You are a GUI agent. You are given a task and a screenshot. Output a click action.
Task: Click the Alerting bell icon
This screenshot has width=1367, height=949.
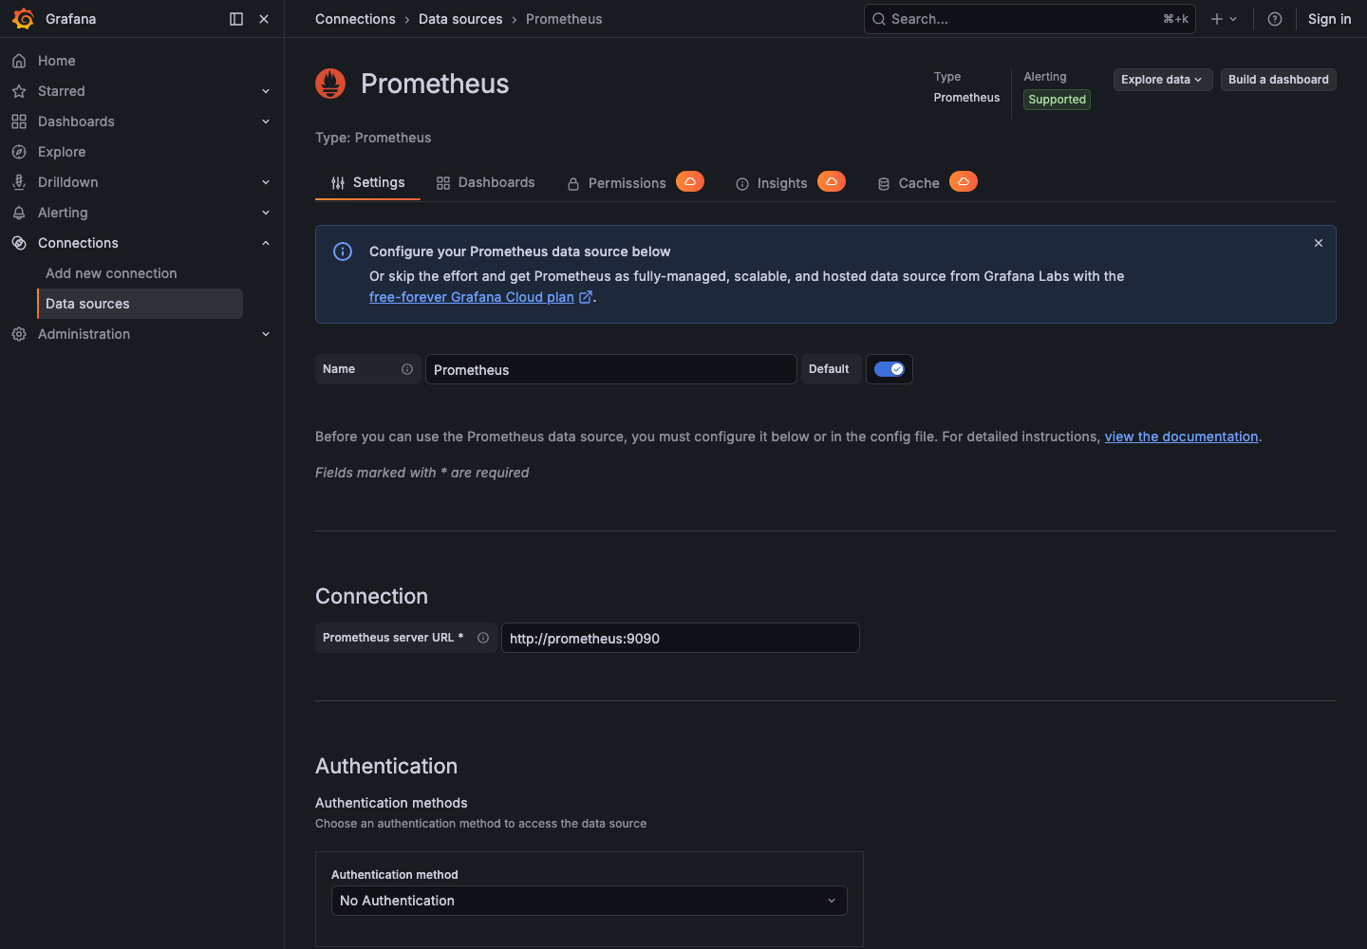click(19, 213)
